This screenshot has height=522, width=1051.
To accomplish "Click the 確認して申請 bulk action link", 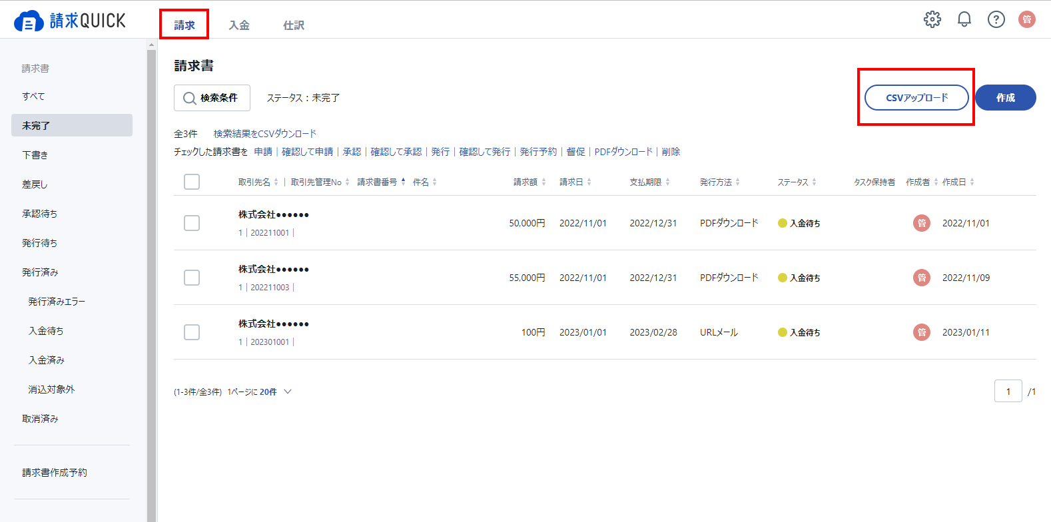I will coord(307,152).
